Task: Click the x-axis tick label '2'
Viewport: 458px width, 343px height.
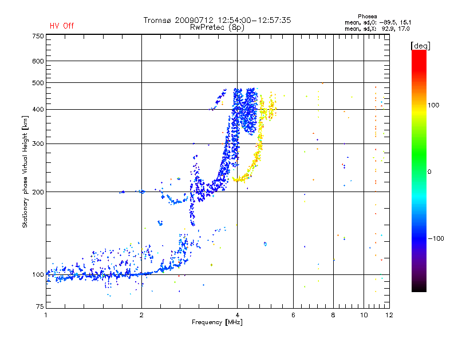Action: (x=141, y=315)
